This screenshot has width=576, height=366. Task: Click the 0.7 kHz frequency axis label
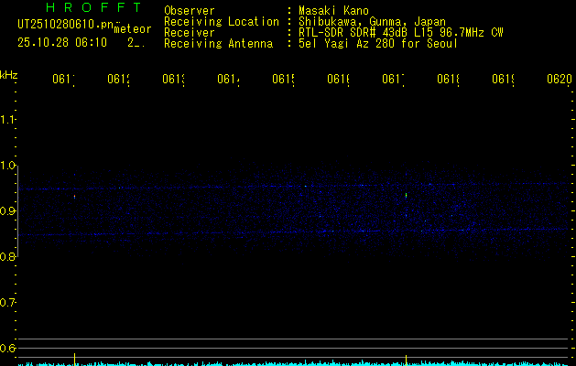click(8, 302)
